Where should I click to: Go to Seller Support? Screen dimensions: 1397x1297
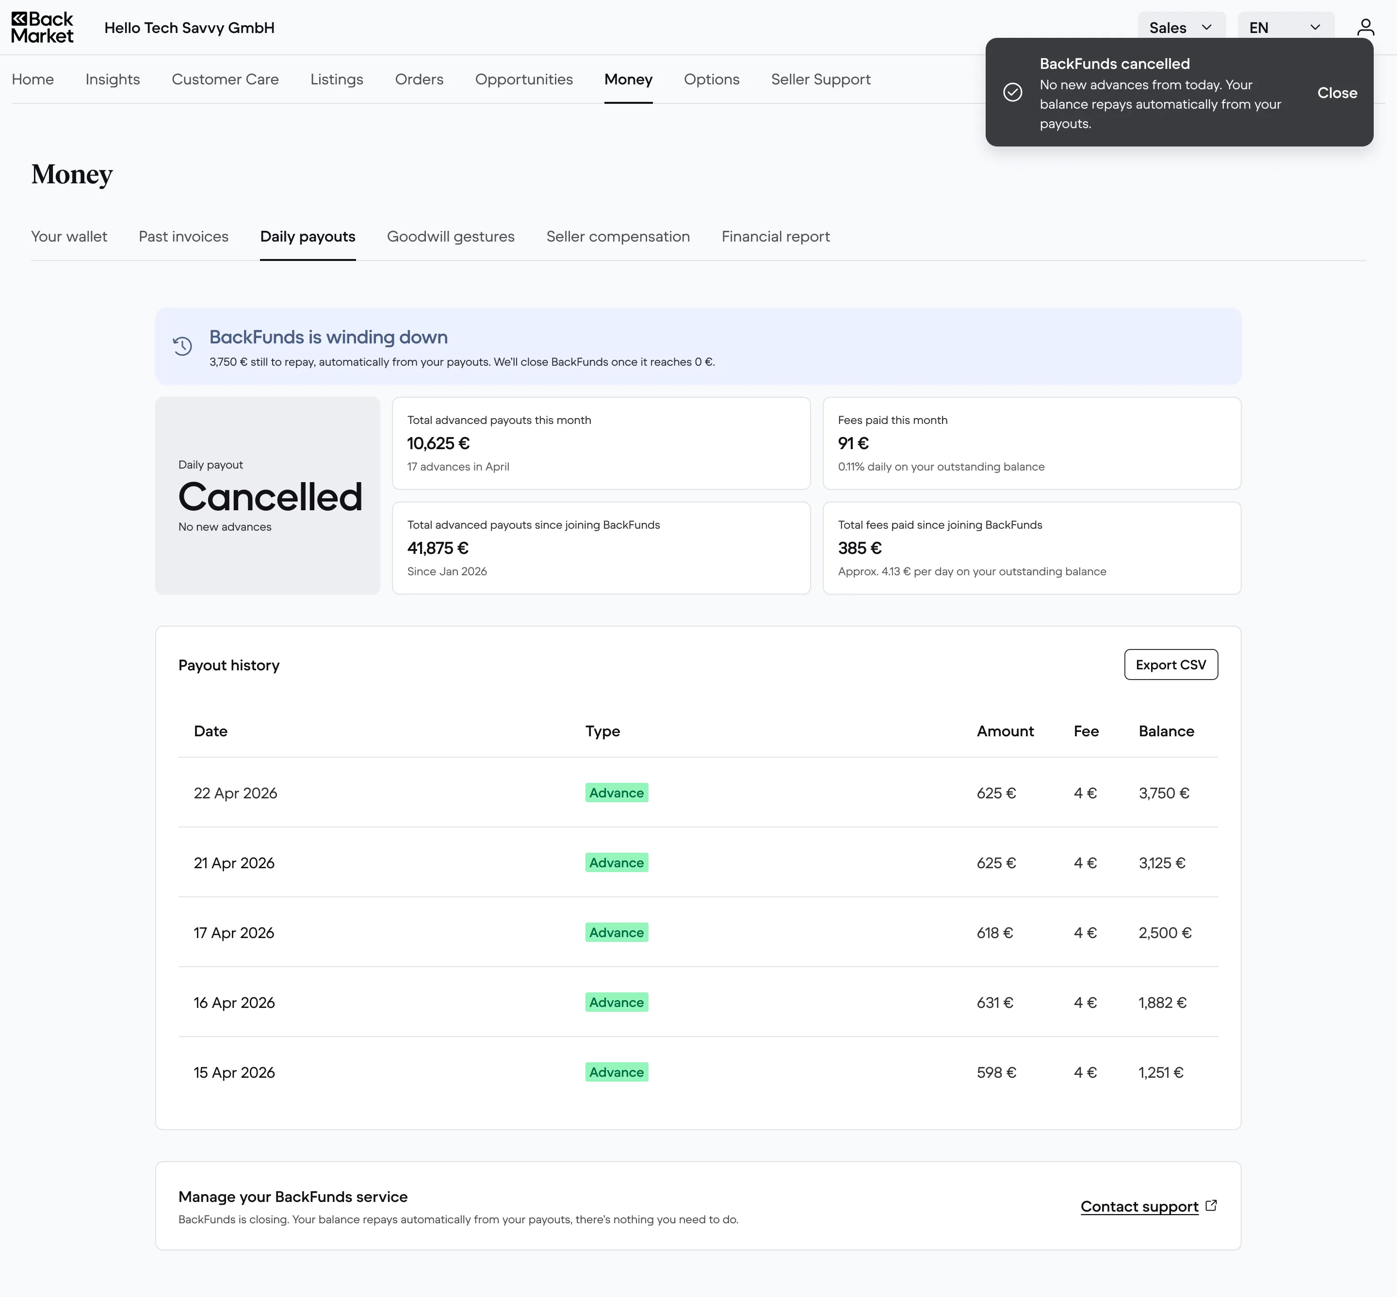[821, 80]
